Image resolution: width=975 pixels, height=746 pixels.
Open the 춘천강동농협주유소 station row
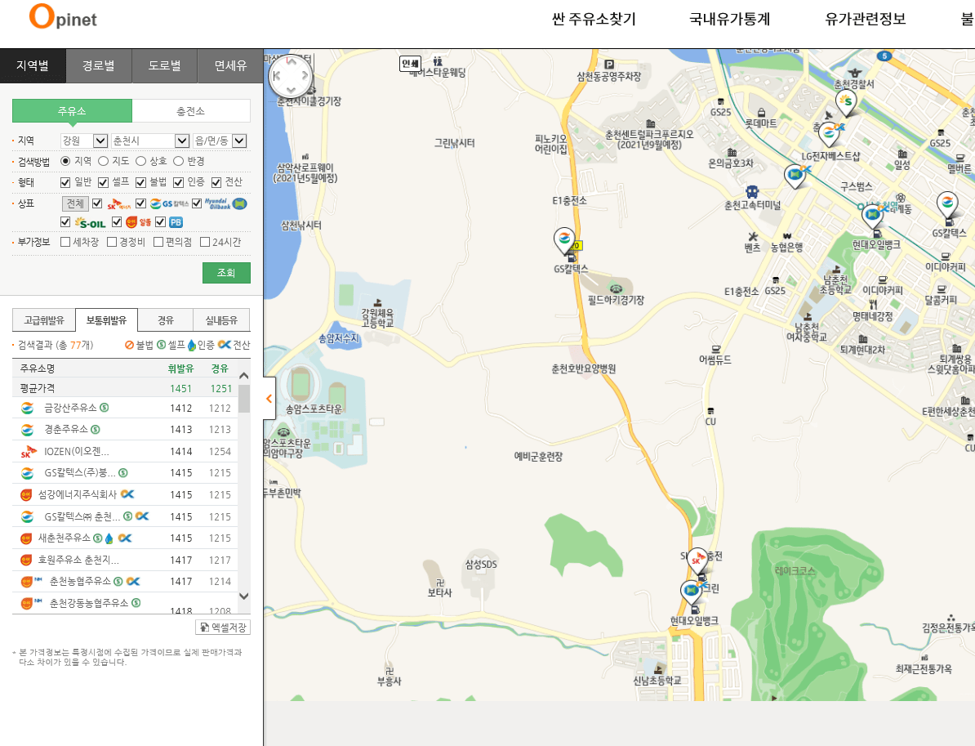point(124,604)
